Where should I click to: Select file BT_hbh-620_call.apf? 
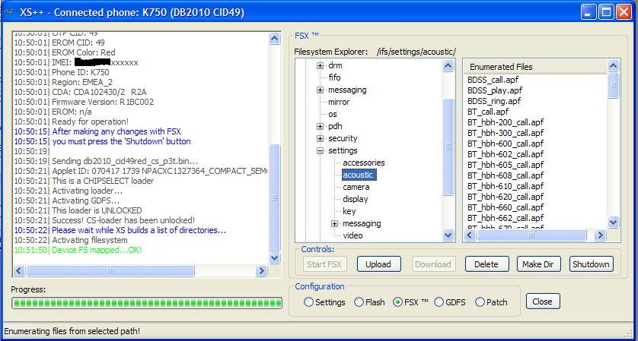(506, 197)
